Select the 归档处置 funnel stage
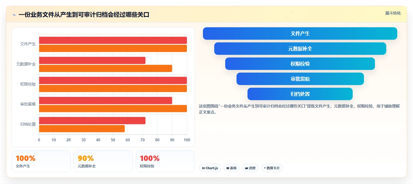413x184 pixels. coord(300,94)
